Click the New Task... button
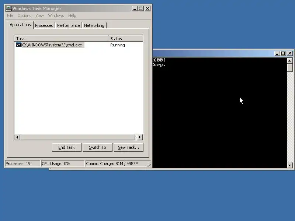 tap(128, 147)
